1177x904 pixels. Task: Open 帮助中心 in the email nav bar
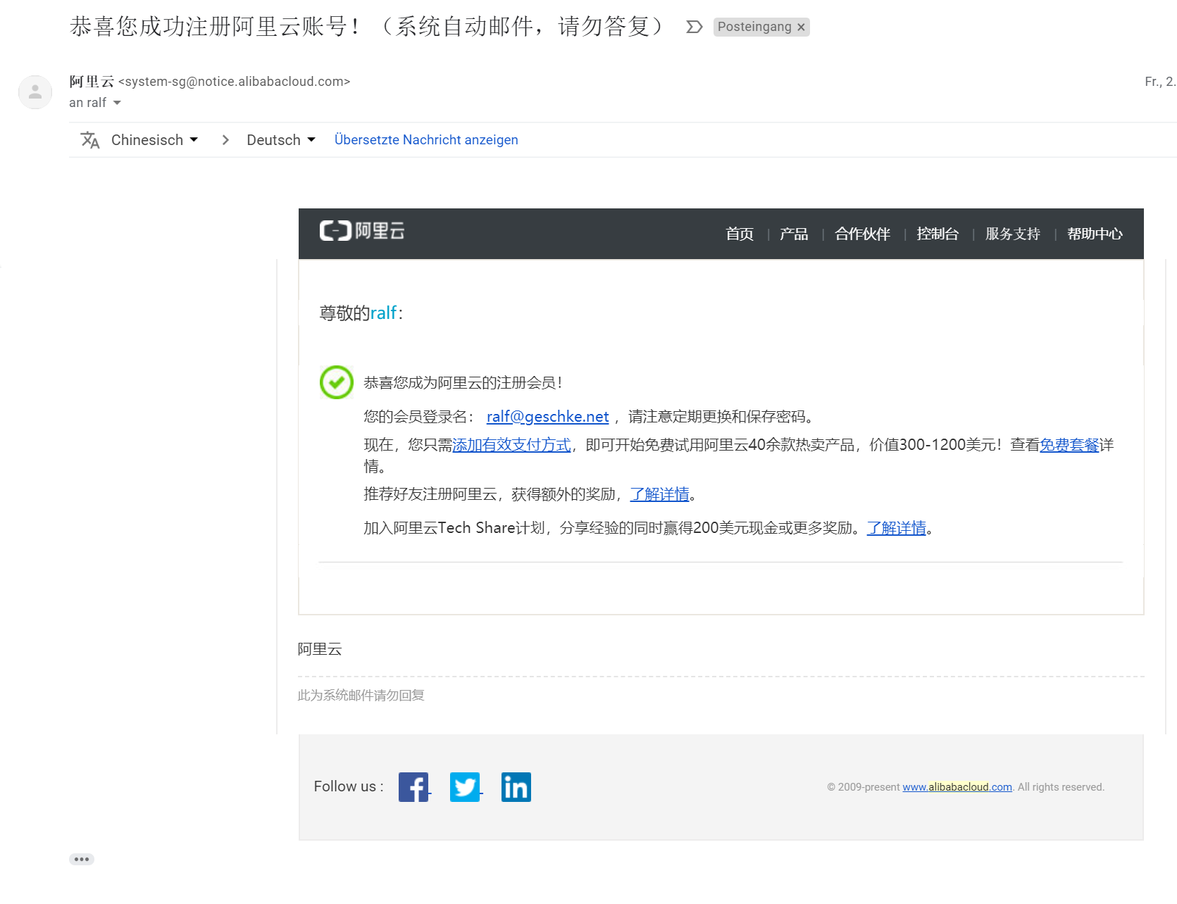(x=1095, y=234)
